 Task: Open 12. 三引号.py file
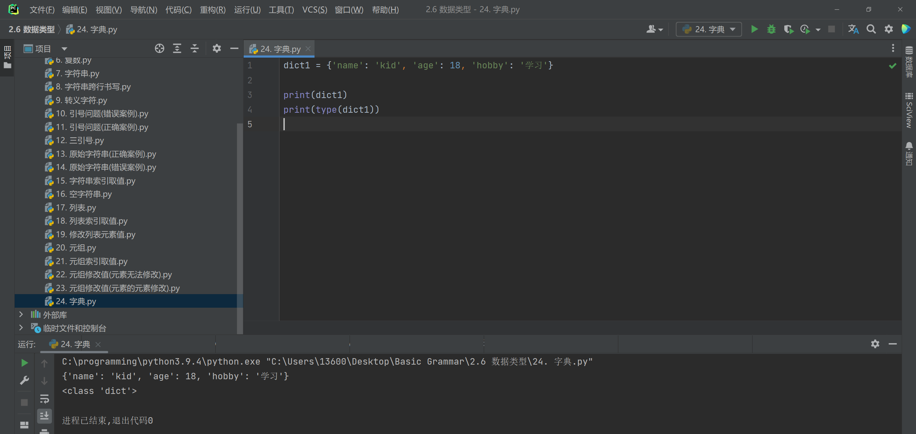pyautogui.click(x=80, y=140)
